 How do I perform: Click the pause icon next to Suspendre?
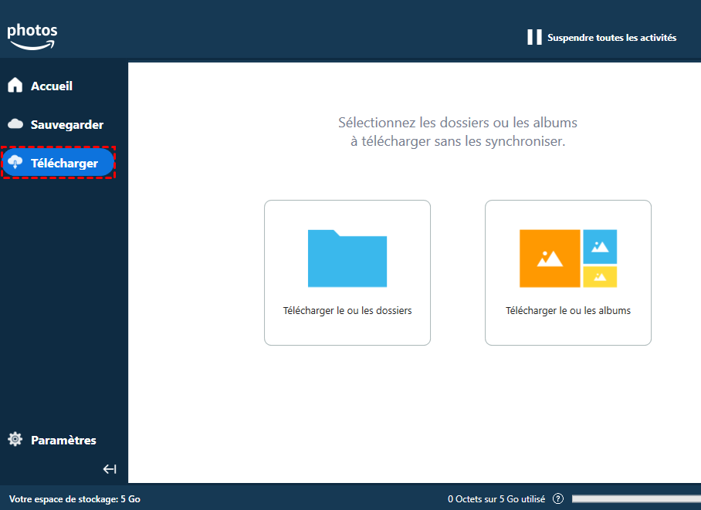click(534, 37)
